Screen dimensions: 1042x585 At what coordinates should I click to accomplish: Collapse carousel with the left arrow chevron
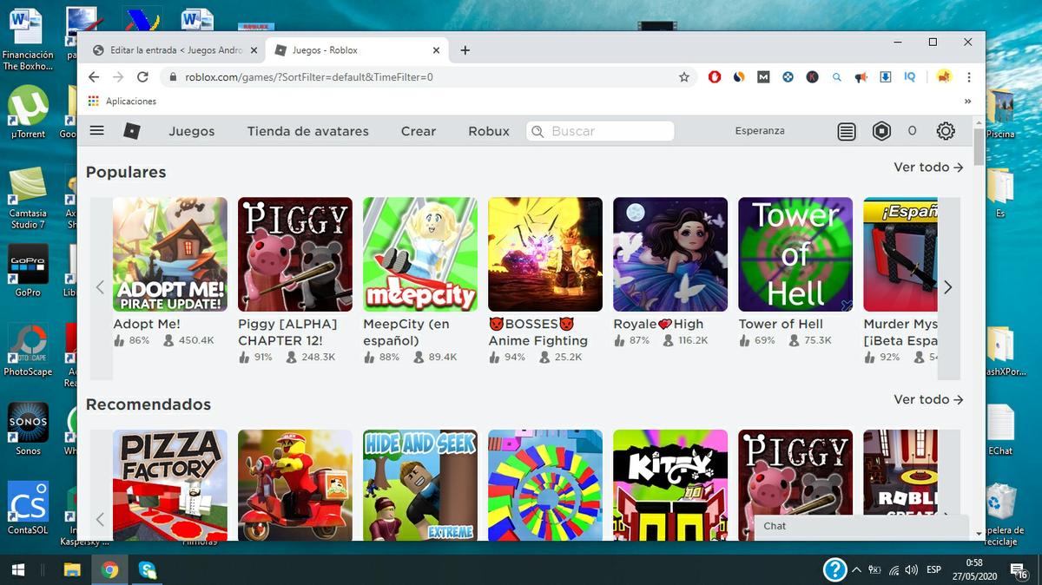pos(101,286)
